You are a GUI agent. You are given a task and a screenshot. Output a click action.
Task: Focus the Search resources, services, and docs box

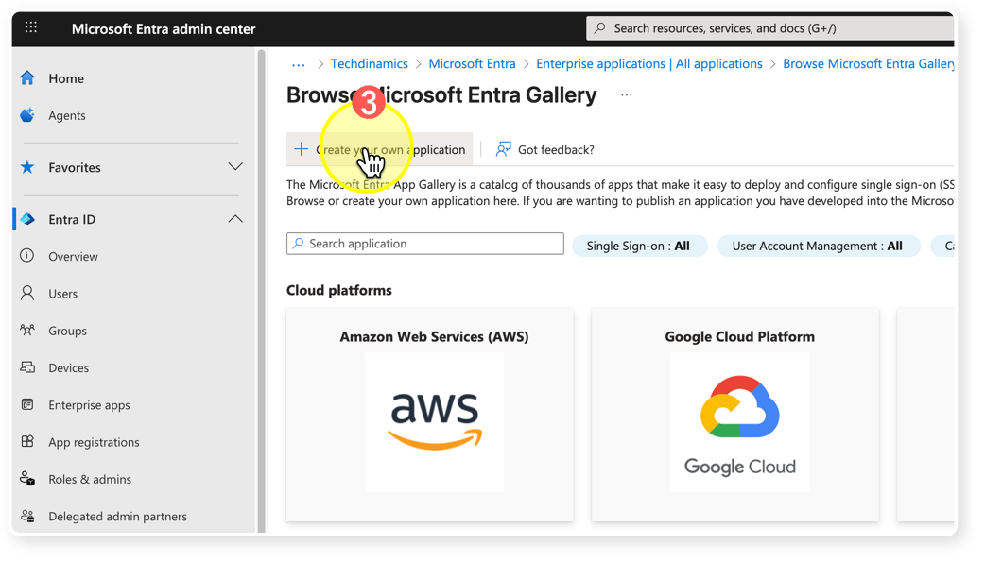pos(770,28)
